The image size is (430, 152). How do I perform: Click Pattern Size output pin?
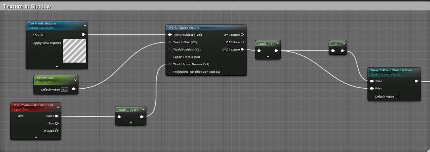pos(74,89)
